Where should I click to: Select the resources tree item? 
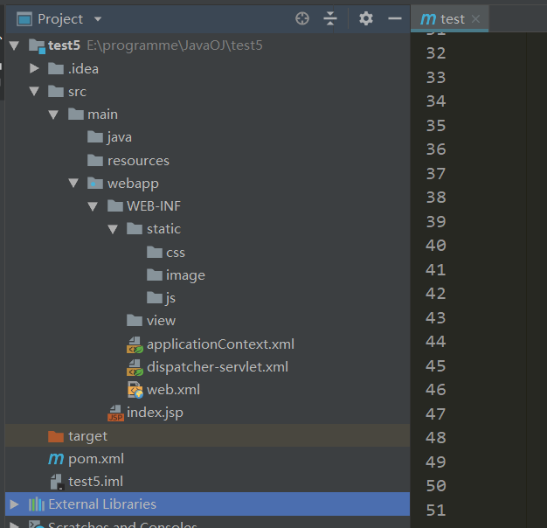[138, 161]
